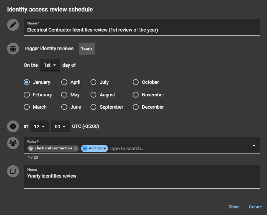
Task: Click into the Name text field
Action: [x=141, y=30]
